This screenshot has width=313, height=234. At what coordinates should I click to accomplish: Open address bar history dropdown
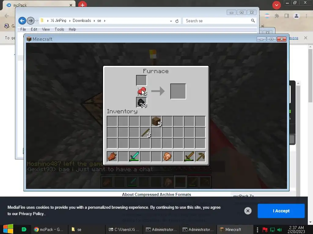tap(171, 21)
